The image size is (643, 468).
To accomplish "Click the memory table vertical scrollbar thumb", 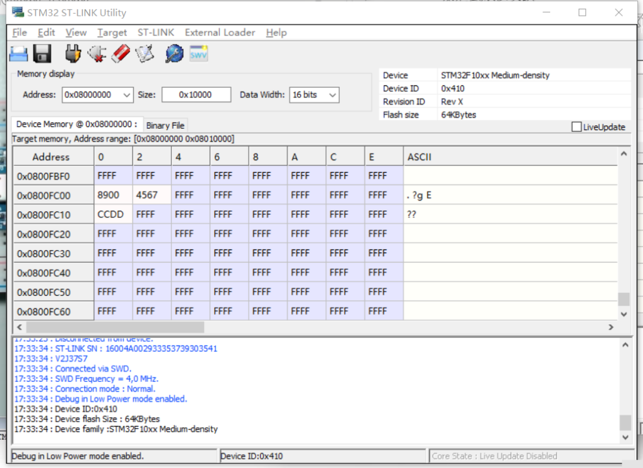I will pos(624,299).
